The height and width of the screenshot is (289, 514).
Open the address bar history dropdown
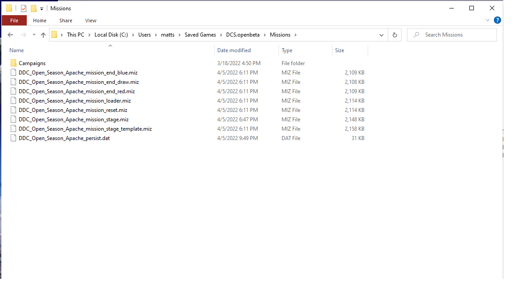pyautogui.click(x=381, y=35)
